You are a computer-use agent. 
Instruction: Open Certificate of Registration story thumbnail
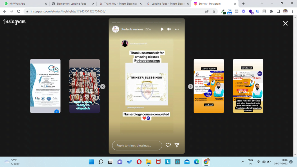(x=45, y=86)
